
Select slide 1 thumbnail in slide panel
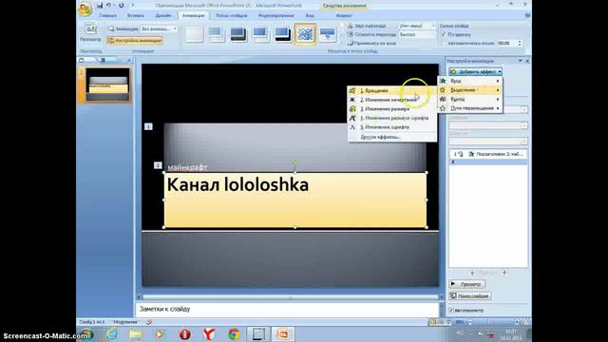coord(107,85)
